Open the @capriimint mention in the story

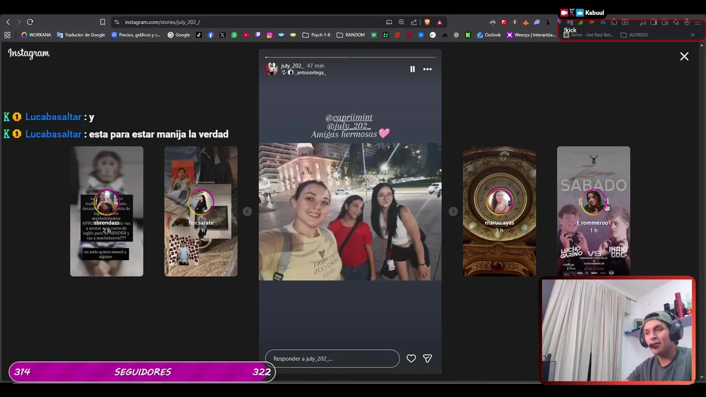[x=349, y=117]
